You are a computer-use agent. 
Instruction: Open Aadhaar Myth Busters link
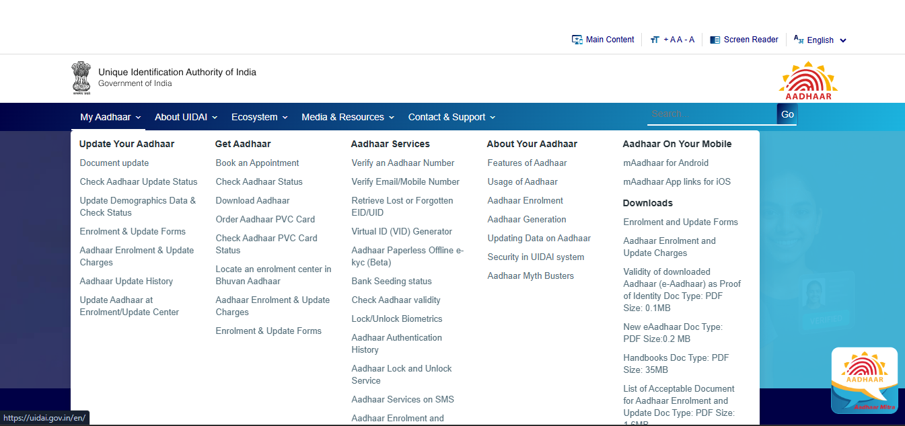point(530,275)
